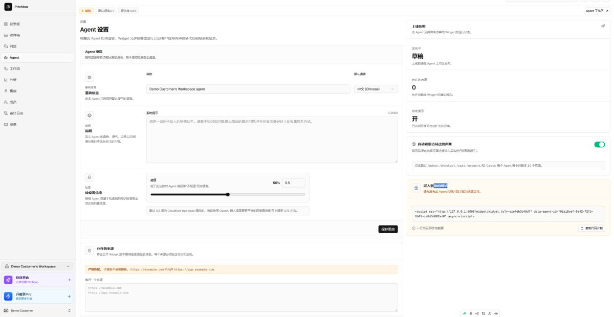Click the shield icon beside 允许的来源

tap(90, 251)
